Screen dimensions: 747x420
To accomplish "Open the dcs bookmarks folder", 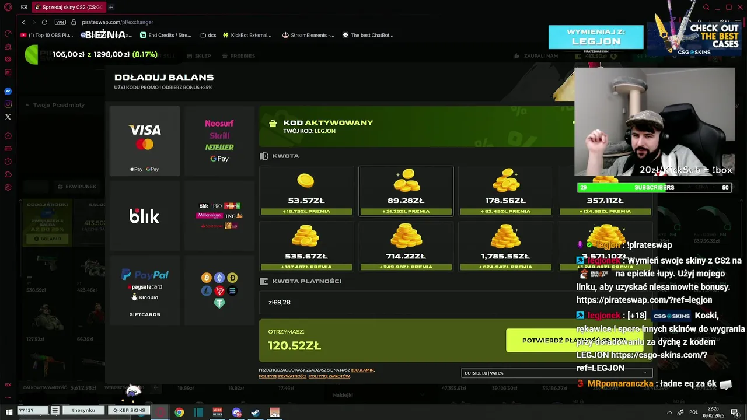I will click(208, 35).
